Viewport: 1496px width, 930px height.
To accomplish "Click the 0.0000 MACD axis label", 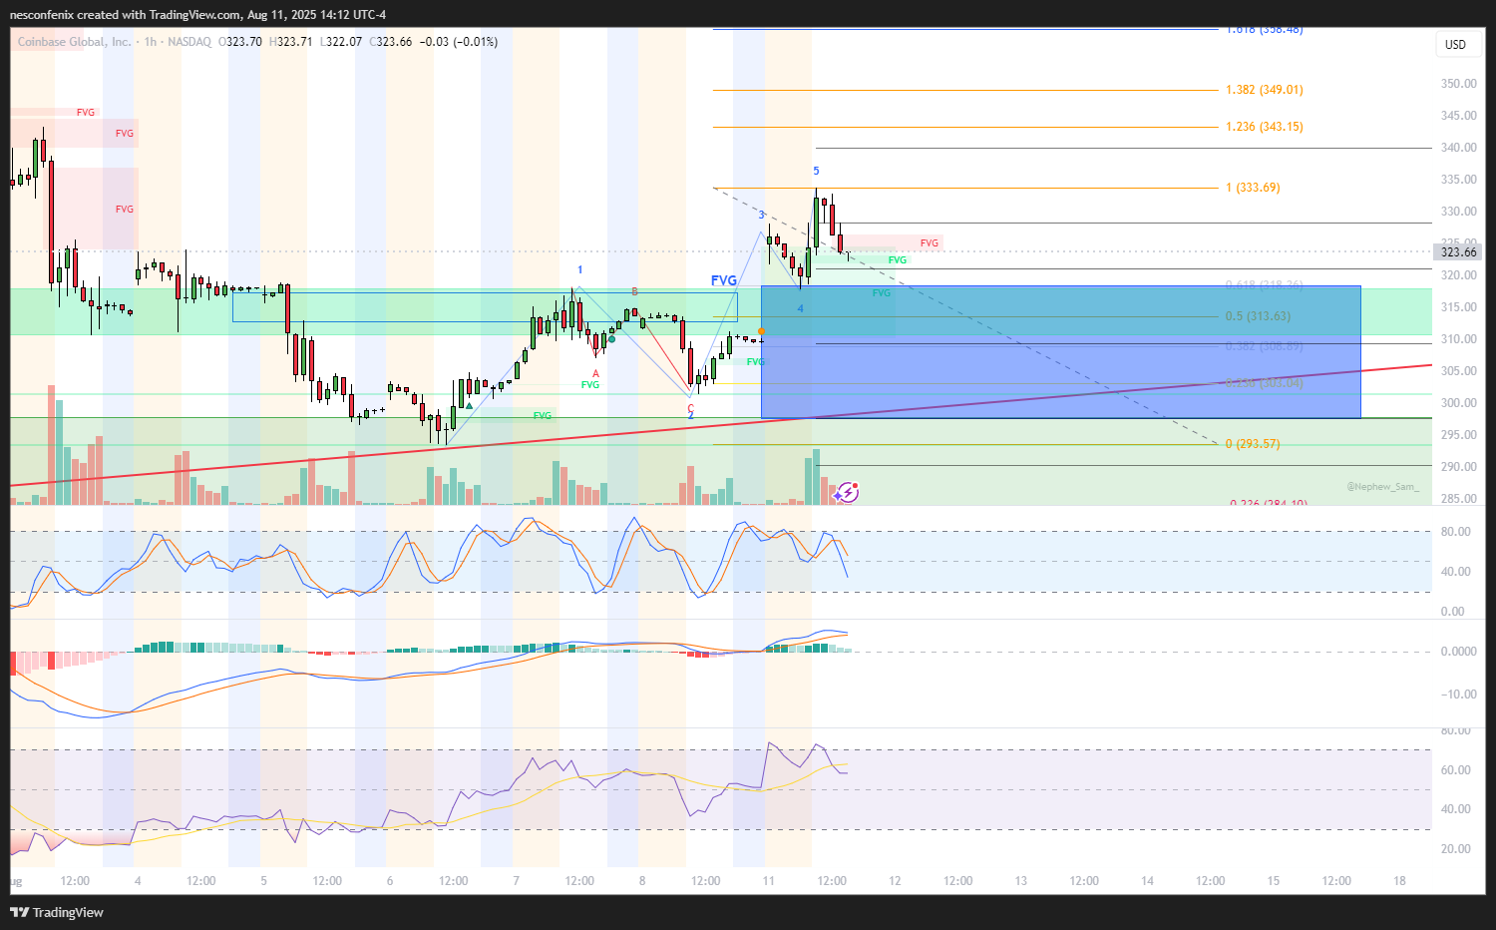I will coord(1458,652).
